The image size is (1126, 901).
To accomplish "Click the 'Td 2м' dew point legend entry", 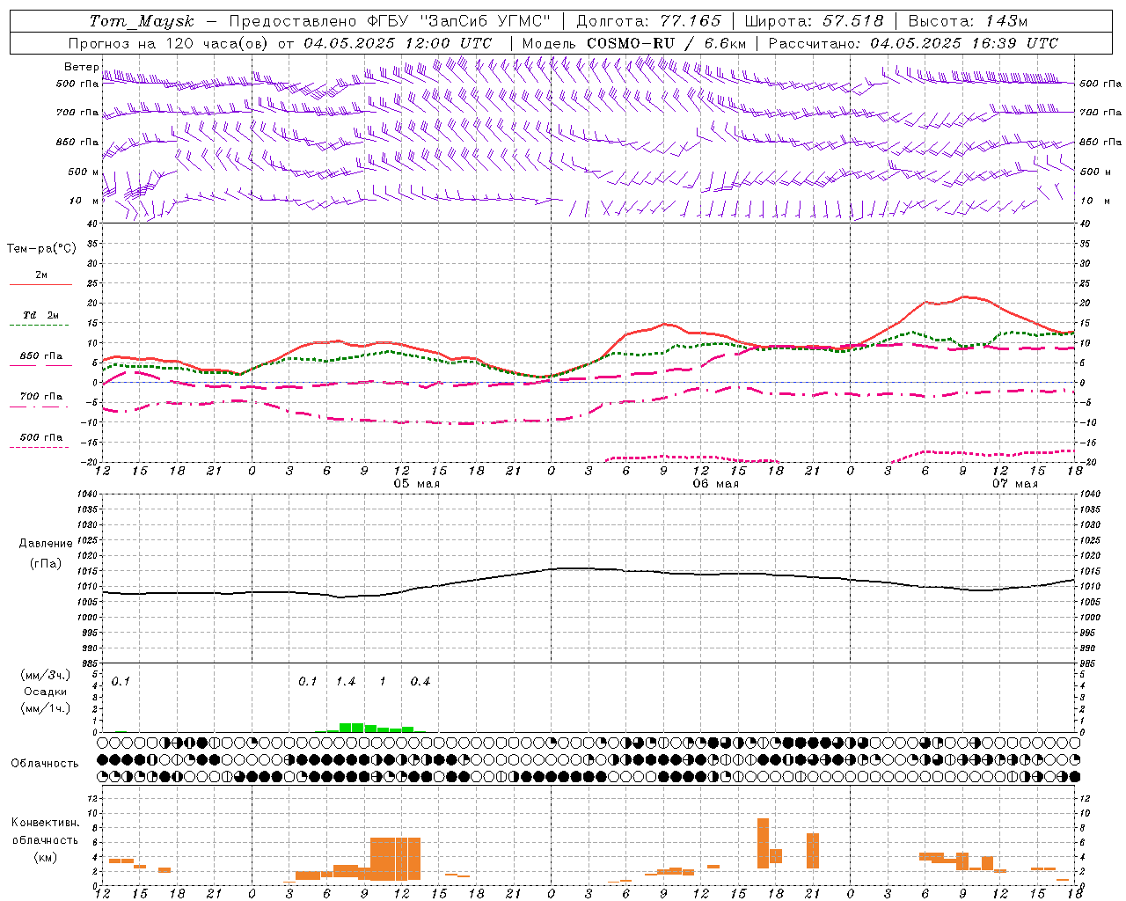I will [x=41, y=315].
